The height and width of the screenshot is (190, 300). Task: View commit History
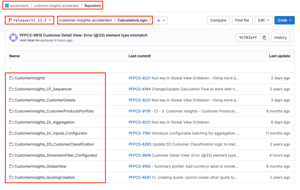(280, 38)
